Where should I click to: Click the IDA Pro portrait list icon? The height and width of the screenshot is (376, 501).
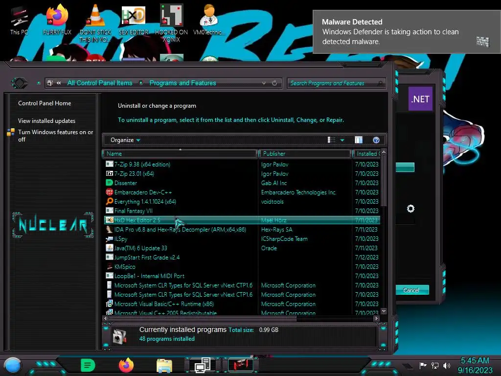109,229
